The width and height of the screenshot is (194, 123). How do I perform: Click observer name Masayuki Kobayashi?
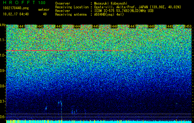click(x=111, y=3)
